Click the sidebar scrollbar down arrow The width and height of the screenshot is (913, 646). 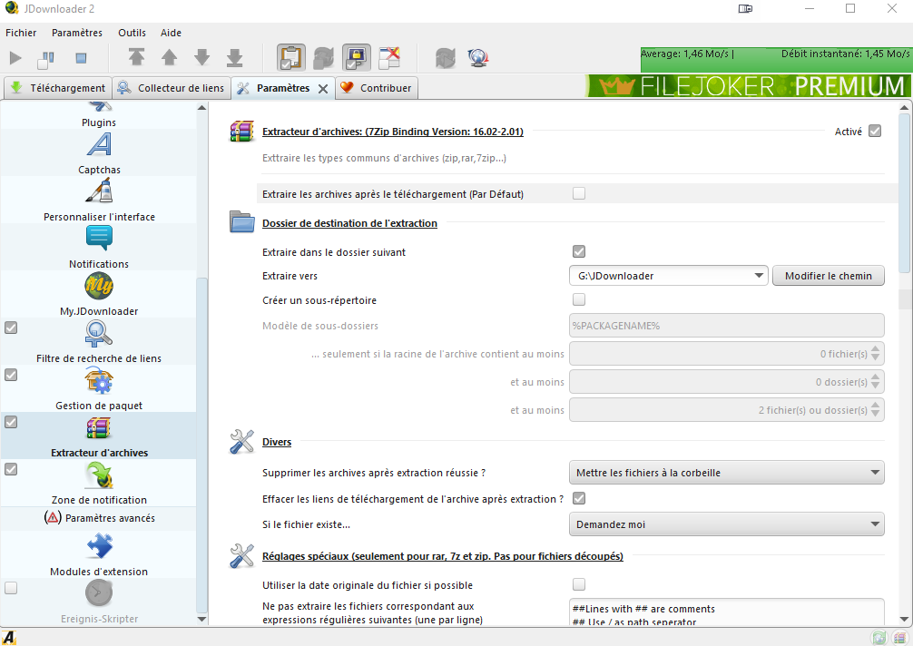[202, 619]
